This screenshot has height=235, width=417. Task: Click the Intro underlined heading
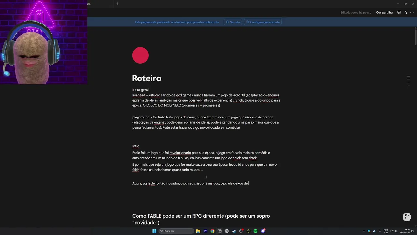[x=136, y=146]
